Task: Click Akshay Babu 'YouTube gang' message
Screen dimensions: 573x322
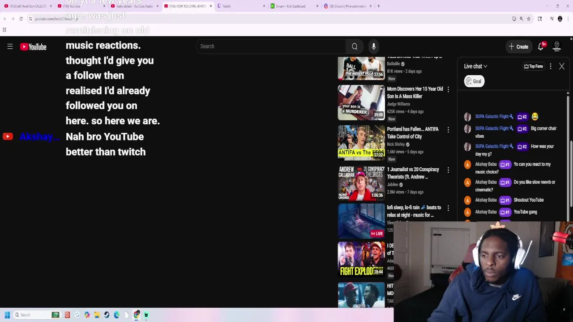Action: tap(514, 212)
